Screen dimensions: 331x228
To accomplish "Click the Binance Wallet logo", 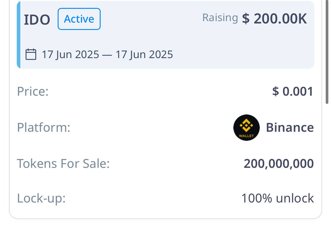I will pyautogui.click(x=246, y=128).
